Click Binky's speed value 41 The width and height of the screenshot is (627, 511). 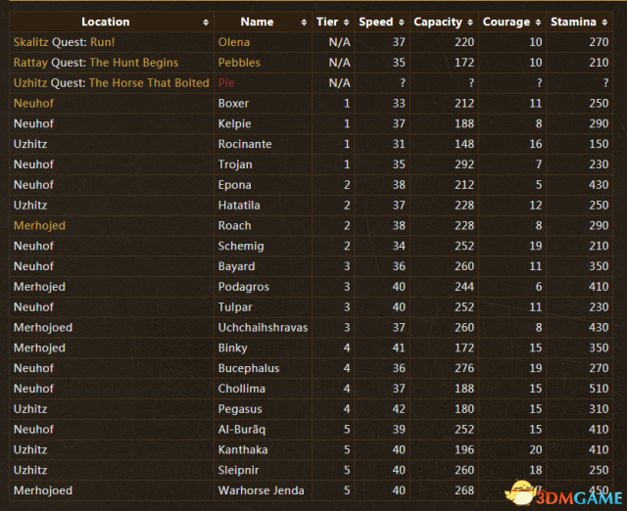click(x=399, y=348)
